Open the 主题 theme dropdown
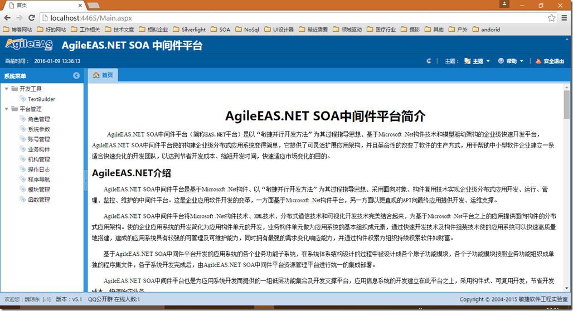This screenshot has width=573, height=311. click(x=477, y=61)
